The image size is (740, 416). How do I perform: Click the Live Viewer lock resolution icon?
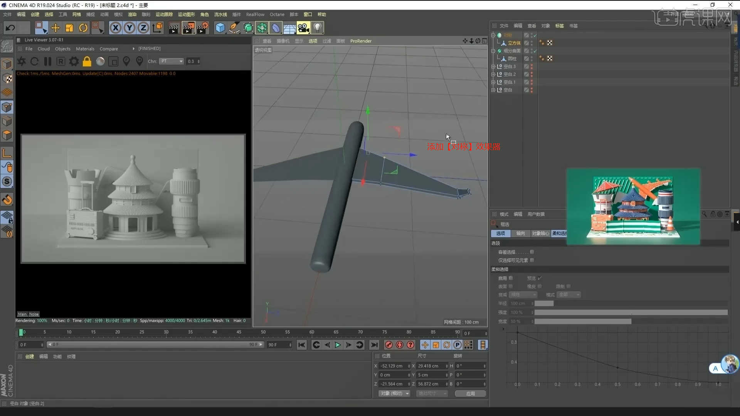coord(87,61)
